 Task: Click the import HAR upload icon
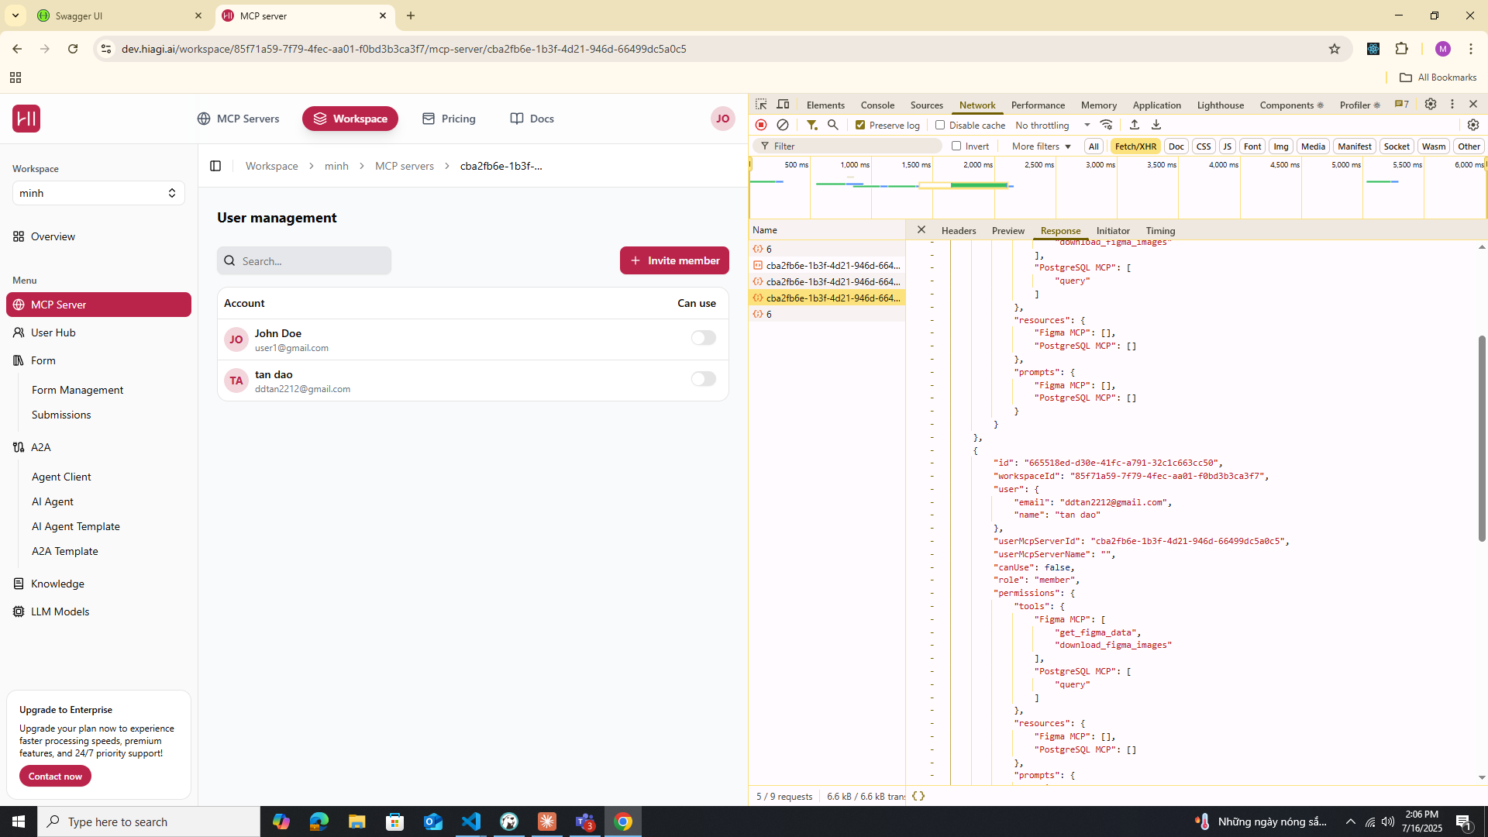click(x=1135, y=125)
